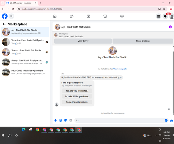Open Paul 2bed 1bath Flat/Apartment chat
This screenshot has width=174, height=144.
coord(25,72)
